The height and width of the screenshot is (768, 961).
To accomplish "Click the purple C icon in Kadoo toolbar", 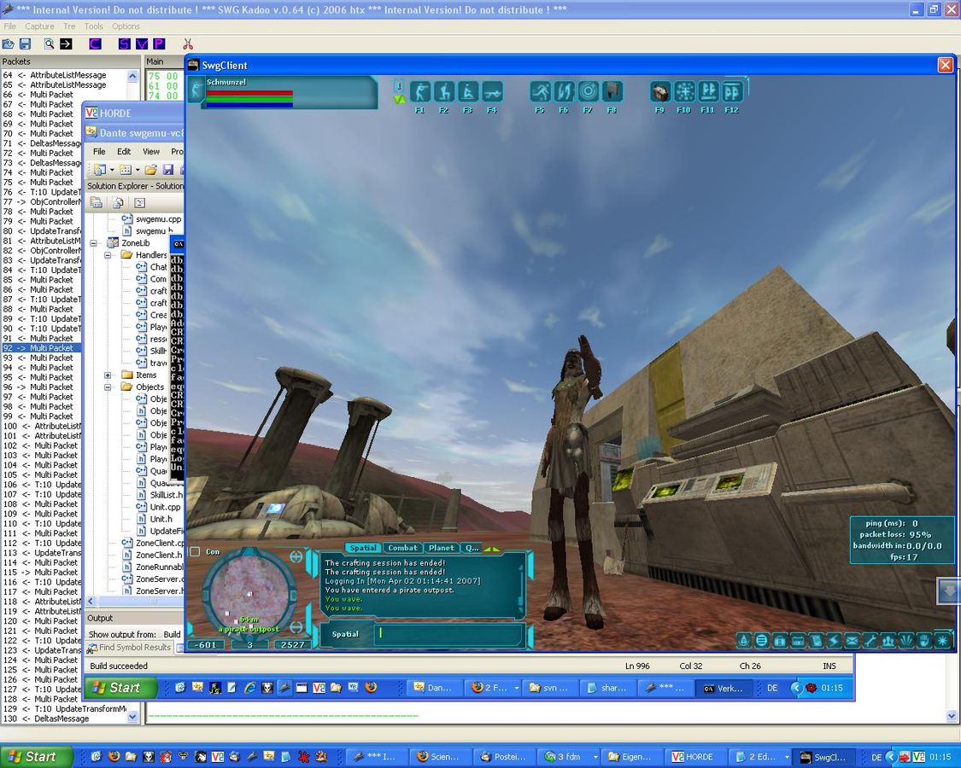I will tap(95, 44).
